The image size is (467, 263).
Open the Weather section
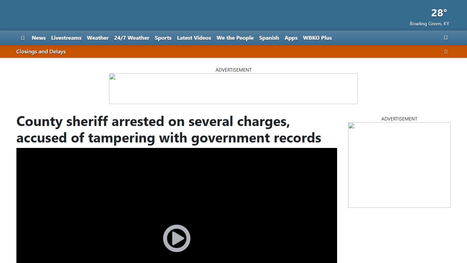pyautogui.click(x=98, y=38)
